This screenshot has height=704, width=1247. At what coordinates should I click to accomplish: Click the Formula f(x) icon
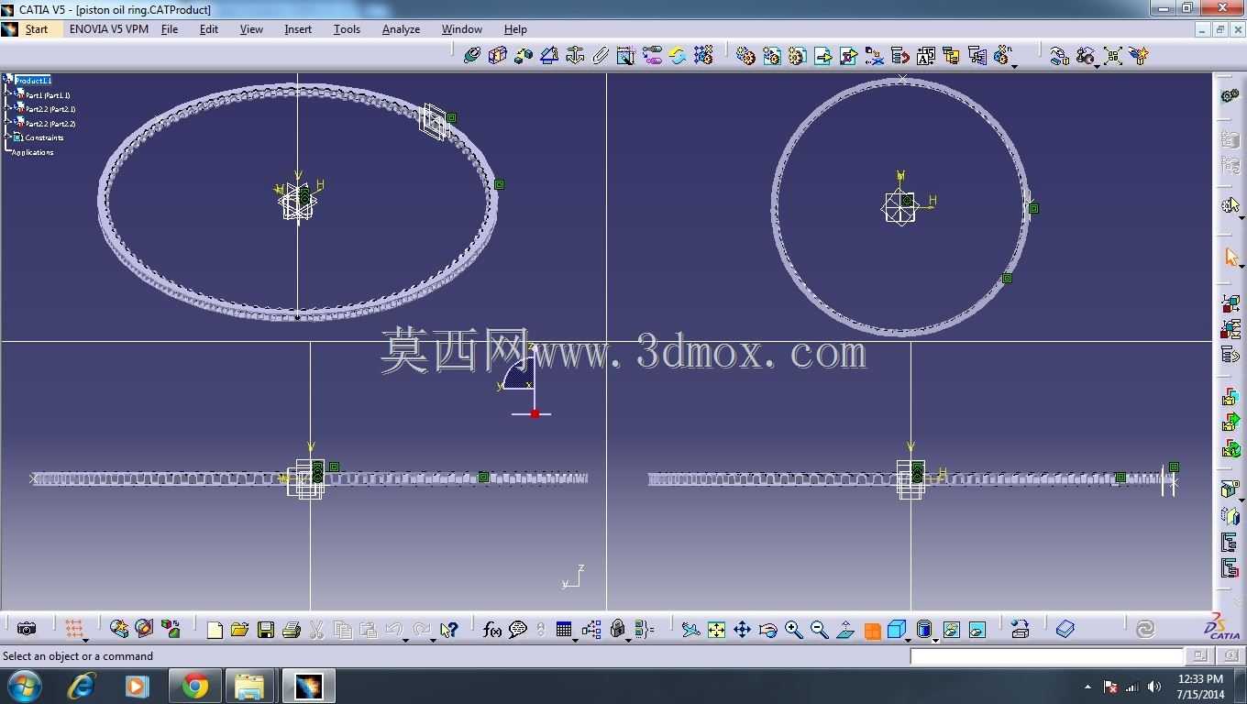coord(492,630)
